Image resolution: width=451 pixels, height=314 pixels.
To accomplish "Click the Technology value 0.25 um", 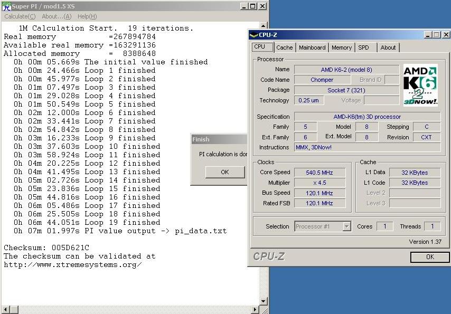I will click(309, 100).
